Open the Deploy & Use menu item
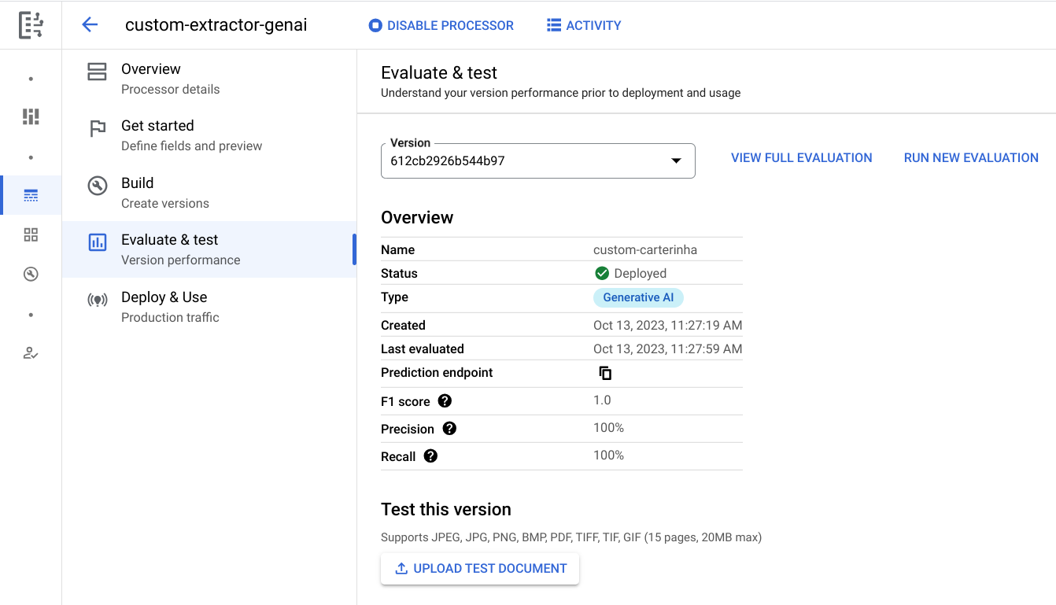This screenshot has width=1056, height=605. coord(209,307)
